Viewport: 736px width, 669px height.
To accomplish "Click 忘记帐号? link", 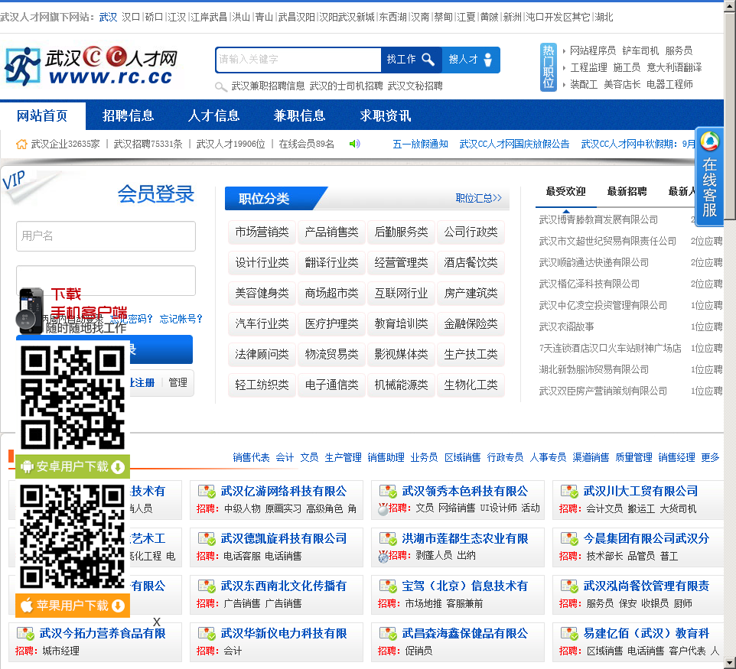I will (181, 319).
